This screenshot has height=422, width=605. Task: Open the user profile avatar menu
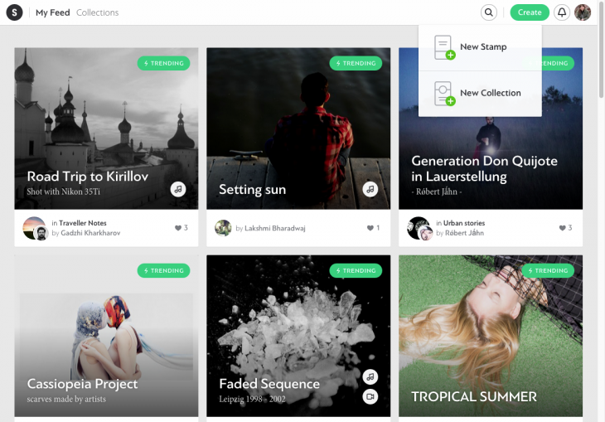pos(583,12)
